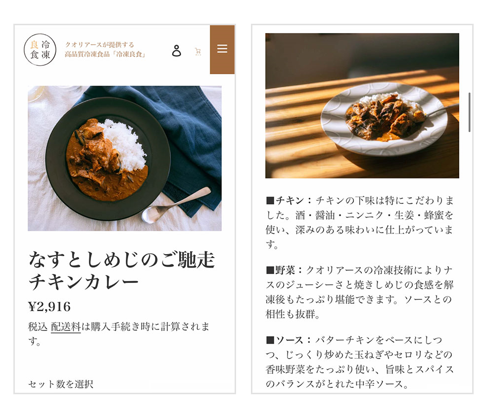This screenshot has height=418, width=487.
Task: Click the クオリアース tagline text
Action: pos(99,45)
